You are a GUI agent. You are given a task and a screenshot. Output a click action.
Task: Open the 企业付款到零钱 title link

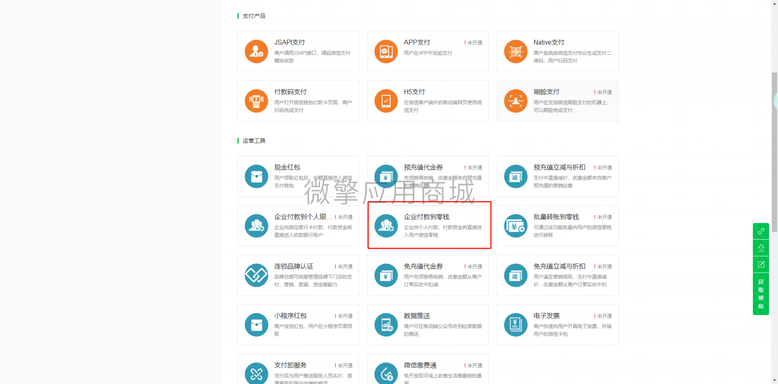click(426, 217)
